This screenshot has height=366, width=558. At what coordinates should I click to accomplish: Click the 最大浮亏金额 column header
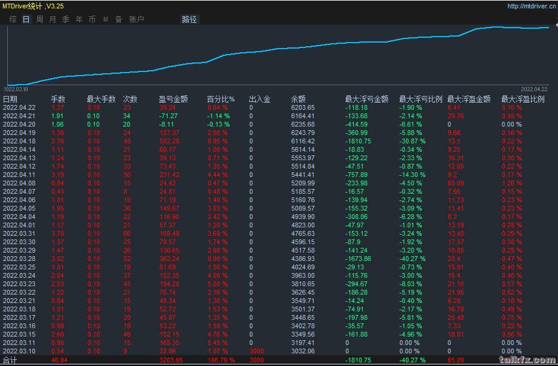pyautogui.click(x=367, y=99)
